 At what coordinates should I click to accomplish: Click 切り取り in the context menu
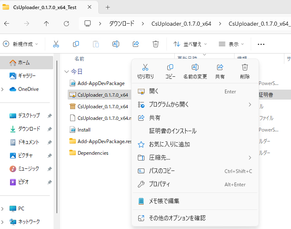(145, 72)
